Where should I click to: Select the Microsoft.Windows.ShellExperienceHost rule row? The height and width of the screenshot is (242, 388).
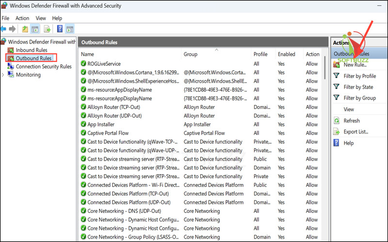pos(200,81)
